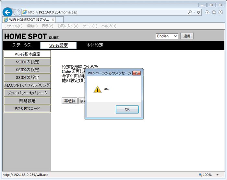Expand the 100% zoom level dropdown arrow

[x=217, y=175]
